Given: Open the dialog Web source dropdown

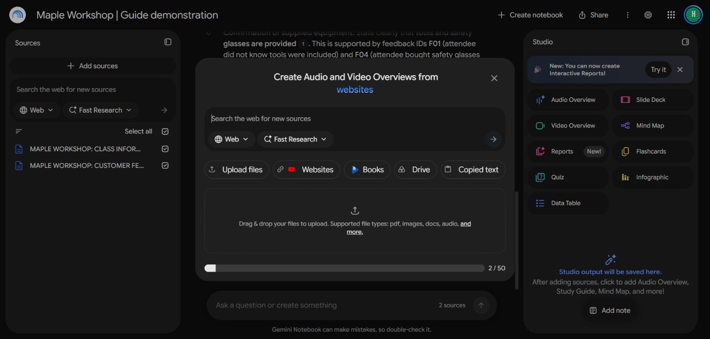Looking at the screenshot, I should 232,139.
